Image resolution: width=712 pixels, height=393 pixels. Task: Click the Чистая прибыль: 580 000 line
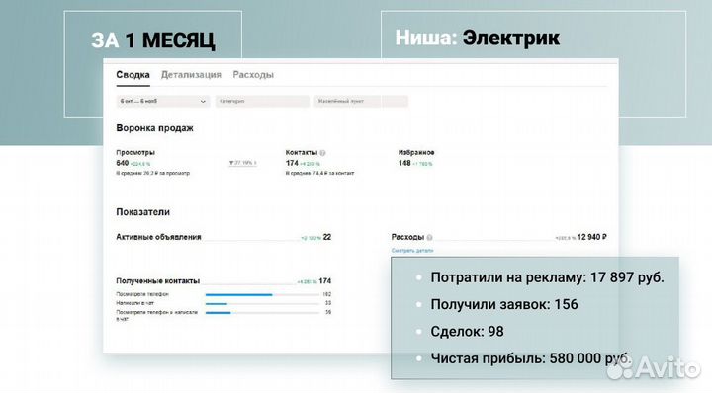(530, 358)
